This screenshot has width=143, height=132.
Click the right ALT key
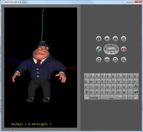point(136,97)
